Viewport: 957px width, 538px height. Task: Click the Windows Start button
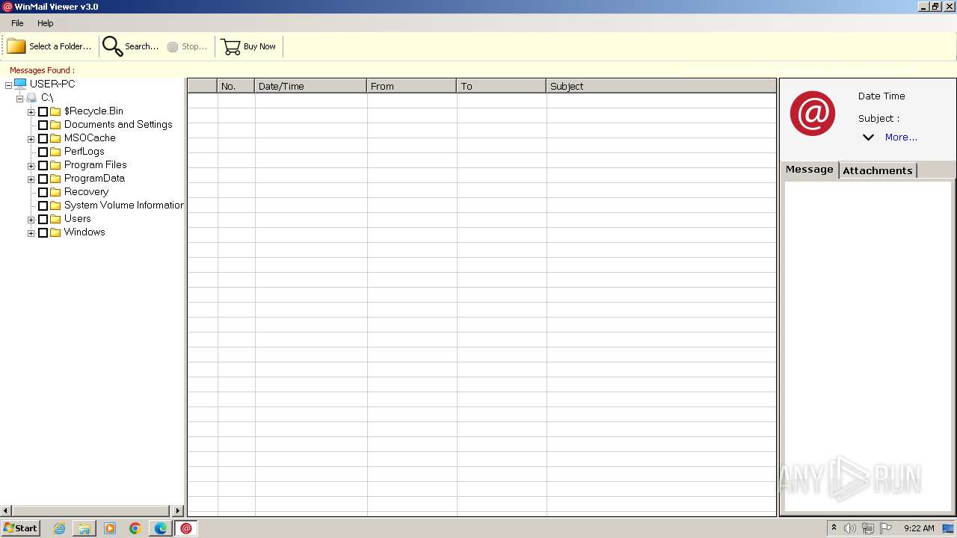(x=20, y=528)
